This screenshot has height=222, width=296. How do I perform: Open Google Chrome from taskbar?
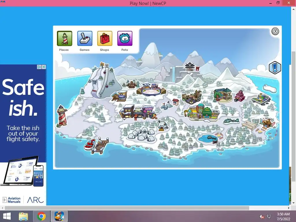[x=41, y=216]
